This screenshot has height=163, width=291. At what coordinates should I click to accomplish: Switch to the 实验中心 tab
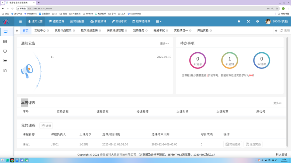[x=40, y=31]
